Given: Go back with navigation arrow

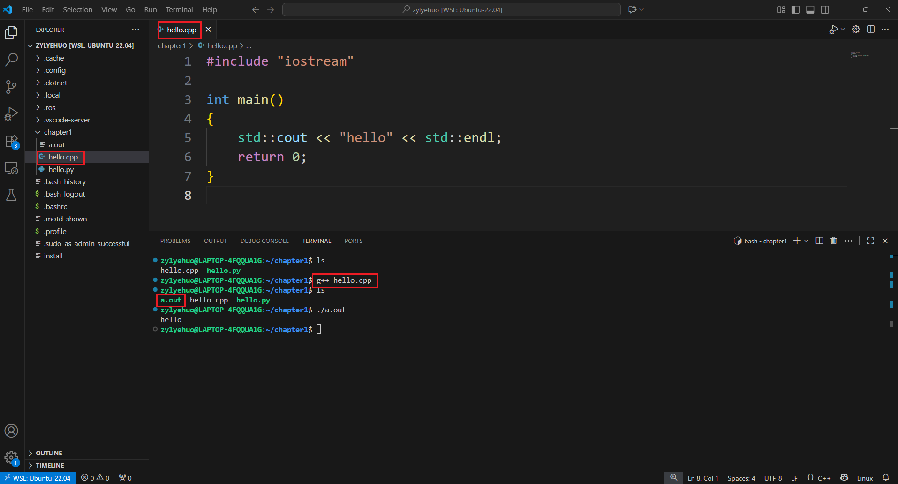Looking at the screenshot, I should pos(256,10).
